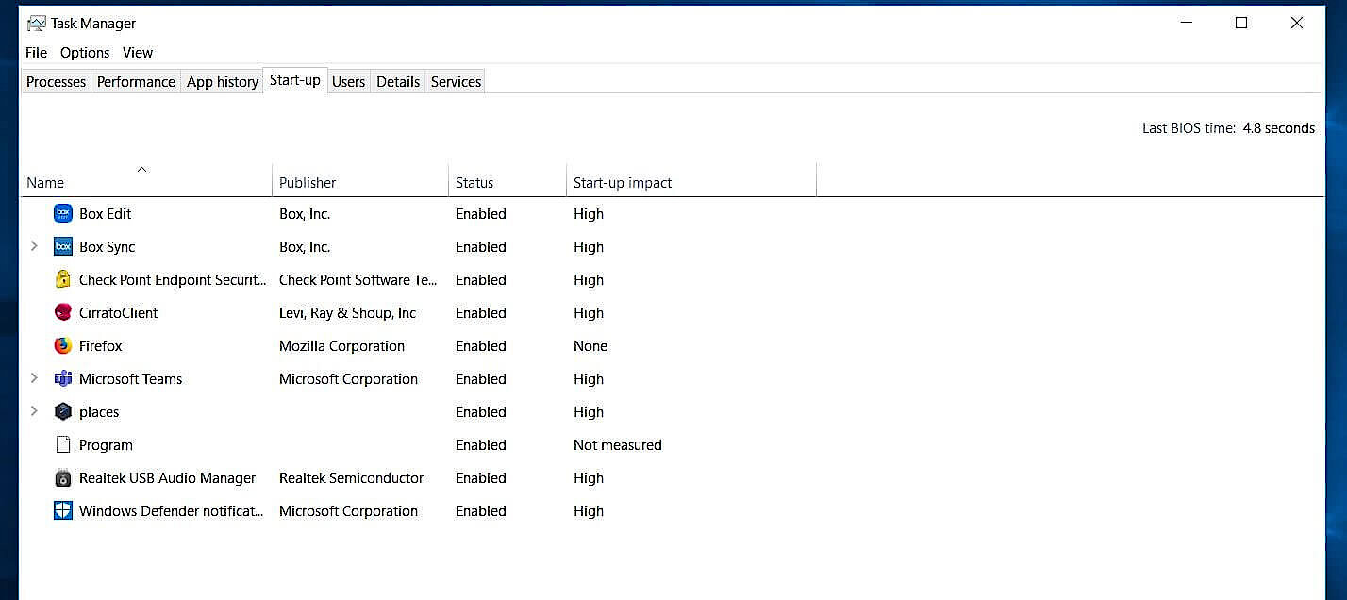Switch to the Performance tab
Image resolution: width=1347 pixels, height=600 pixels.
pyautogui.click(x=136, y=82)
